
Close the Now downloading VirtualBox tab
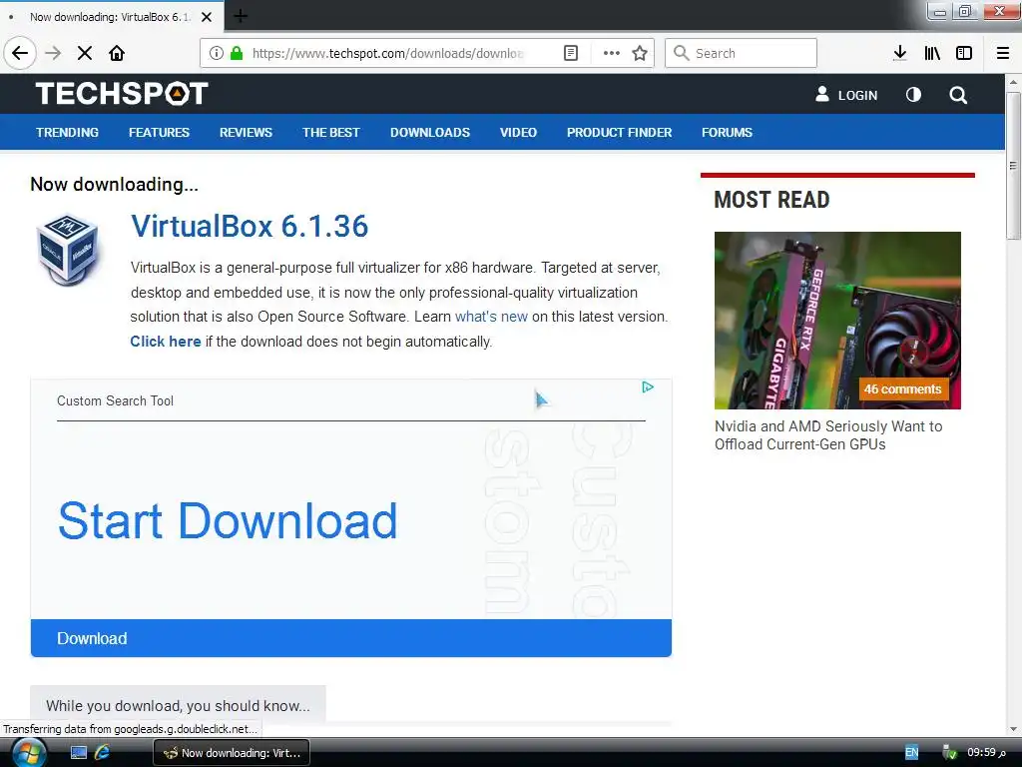tap(207, 17)
